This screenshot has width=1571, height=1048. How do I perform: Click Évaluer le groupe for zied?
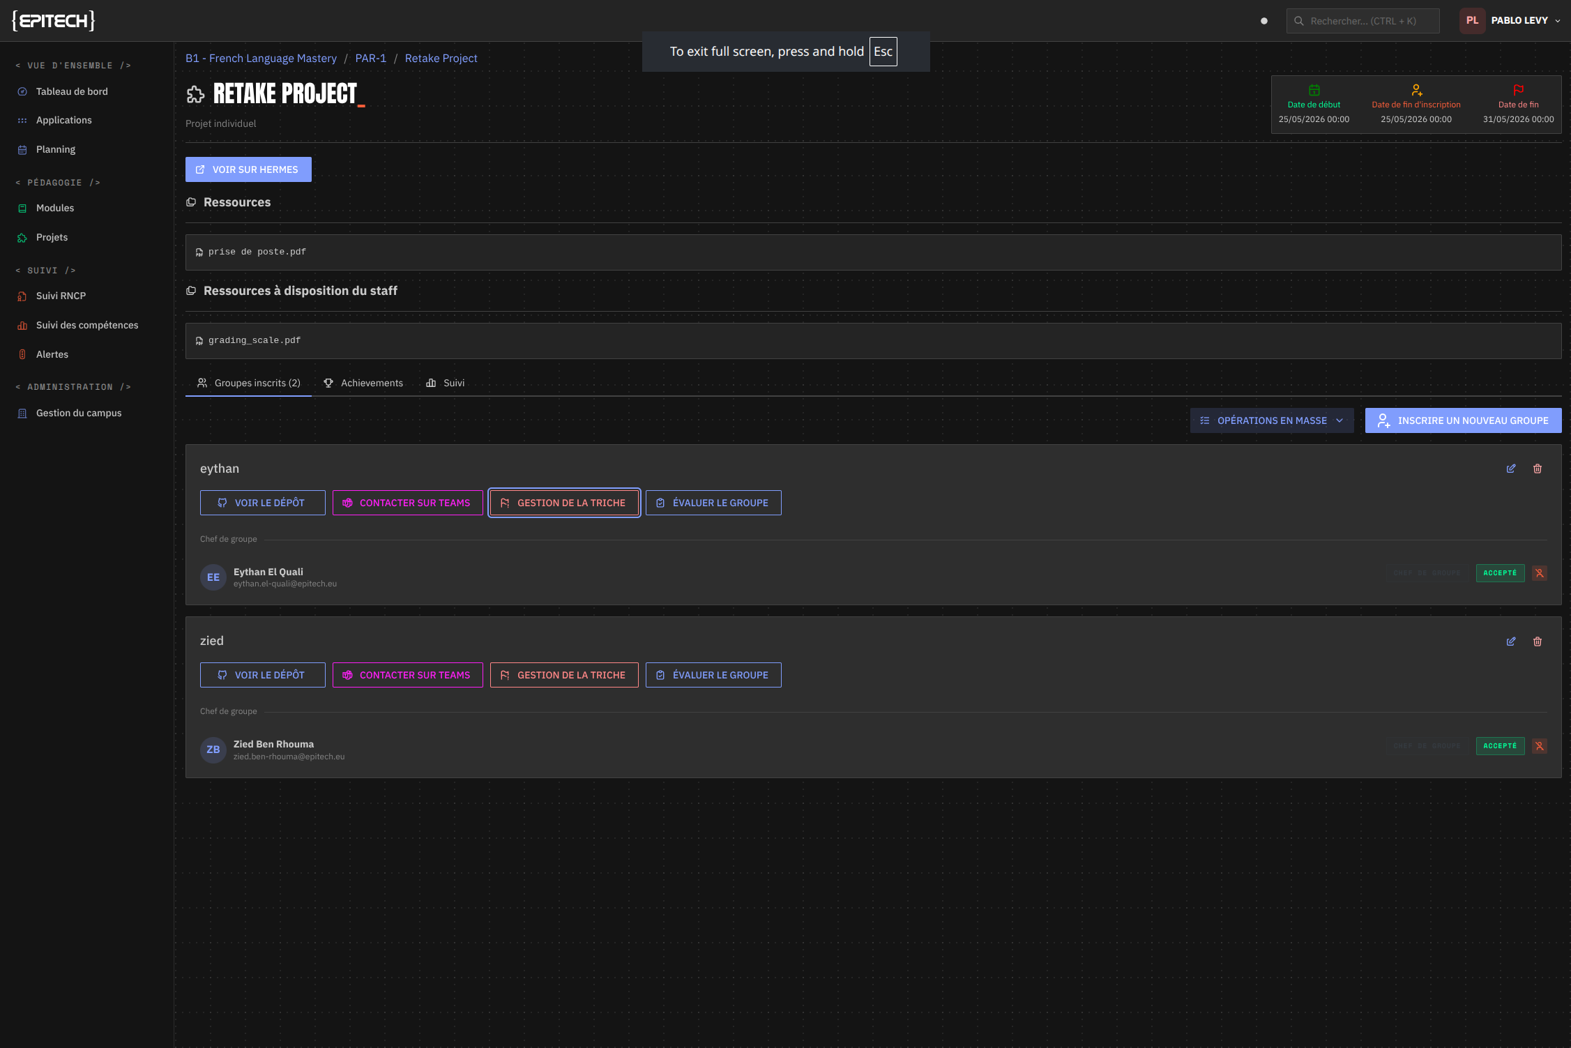click(713, 675)
